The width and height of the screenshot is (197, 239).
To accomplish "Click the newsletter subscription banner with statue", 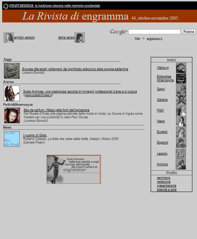I will 74,169.
